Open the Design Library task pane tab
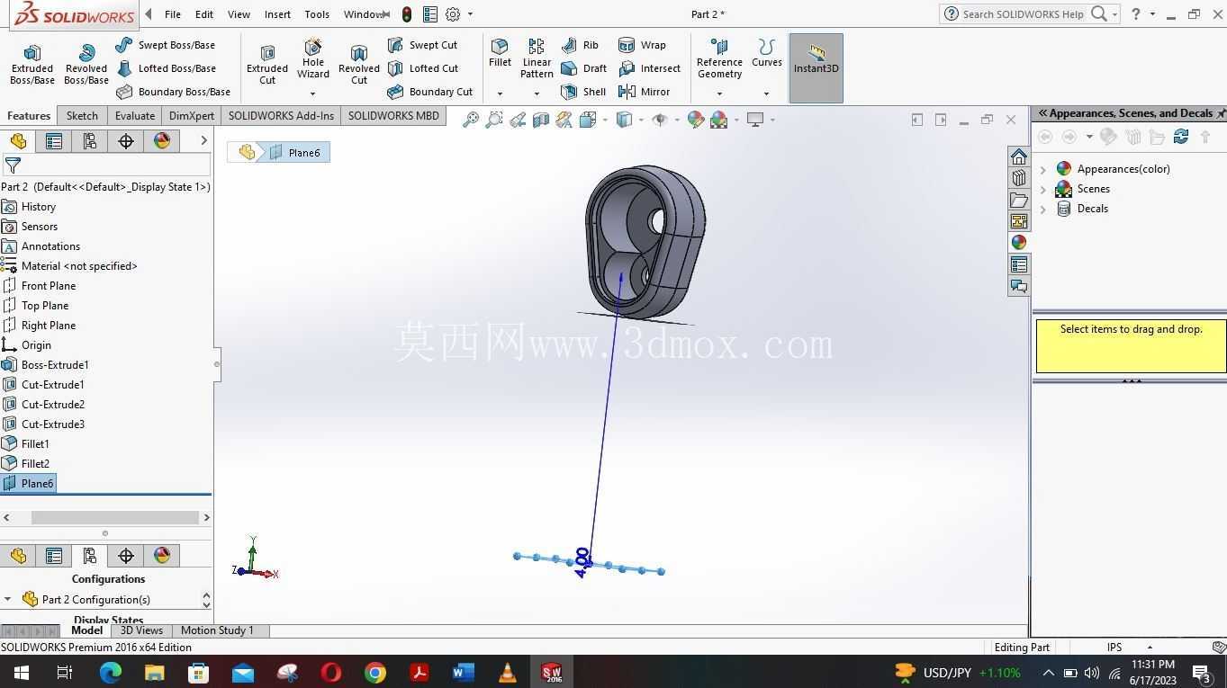The image size is (1227, 688). (1018, 178)
